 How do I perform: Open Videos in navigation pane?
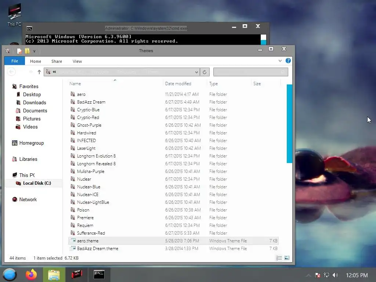click(30, 127)
